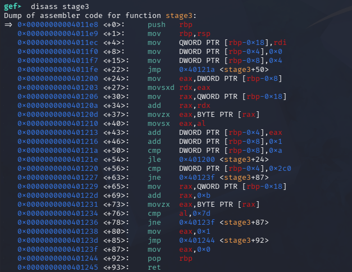Click the 'movsxd' mnemonic

(161, 88)
